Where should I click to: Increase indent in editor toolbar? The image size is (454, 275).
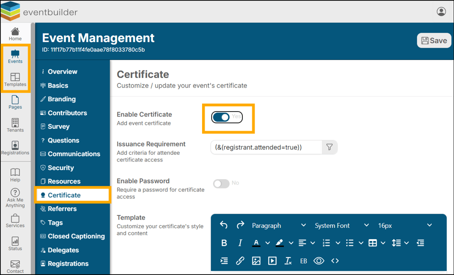coord(224,261)
